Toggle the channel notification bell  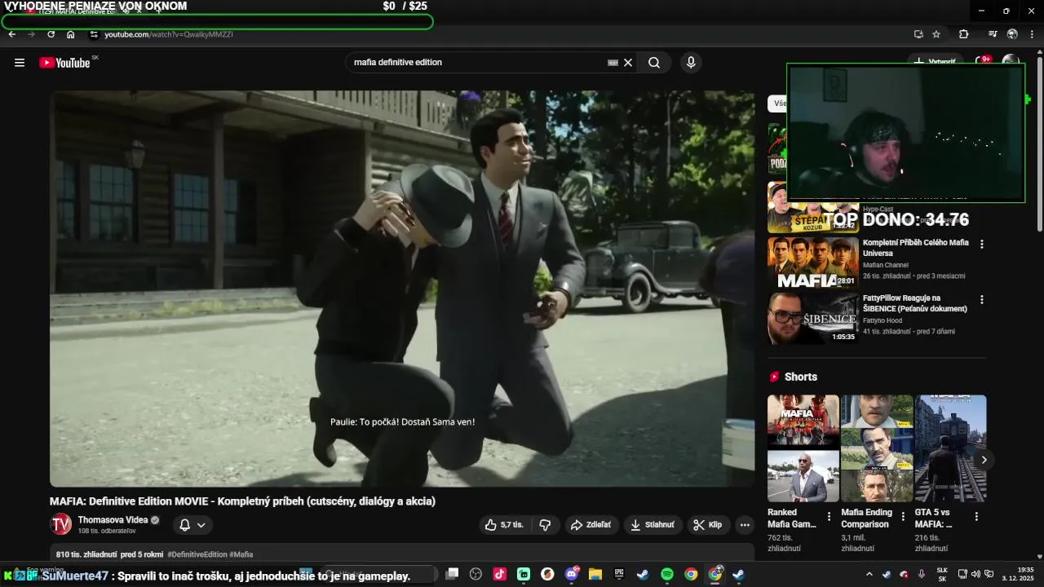(185, 525)
